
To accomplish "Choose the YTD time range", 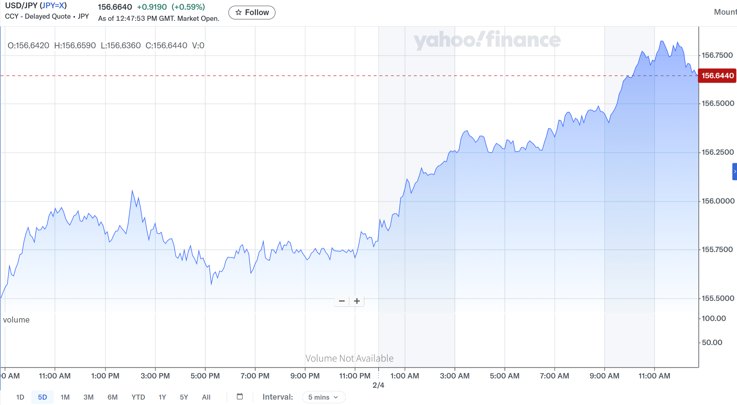I will (138, 397).
